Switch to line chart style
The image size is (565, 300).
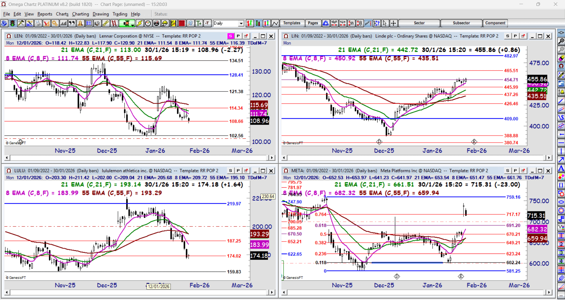275,23
